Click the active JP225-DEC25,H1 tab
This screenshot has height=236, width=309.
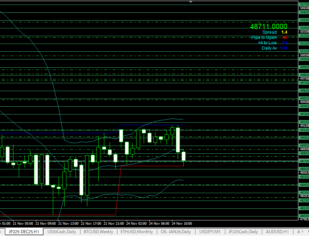click(x=23, y=232)
